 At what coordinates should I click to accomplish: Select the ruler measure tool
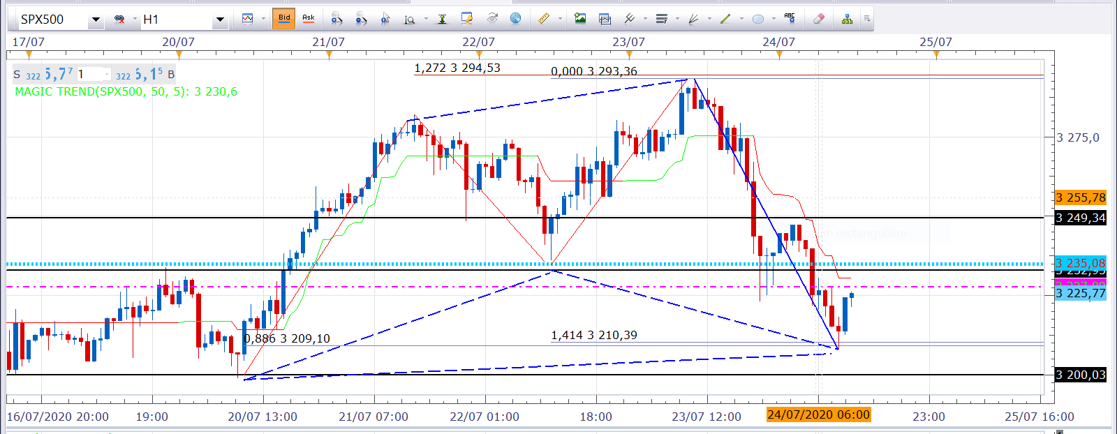pos(544,19)
